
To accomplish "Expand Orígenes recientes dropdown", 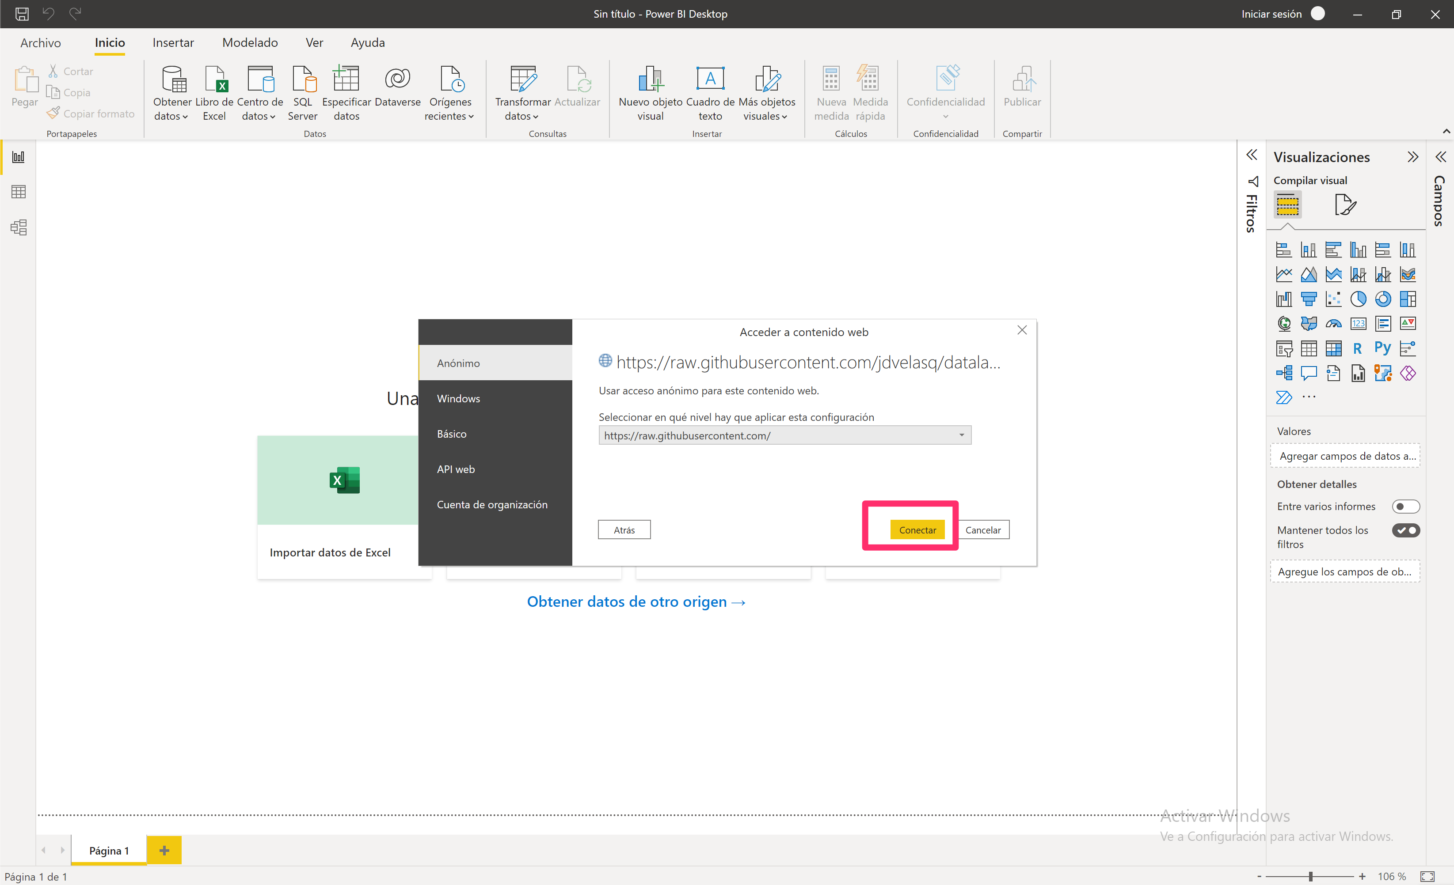I will point(449,94).
